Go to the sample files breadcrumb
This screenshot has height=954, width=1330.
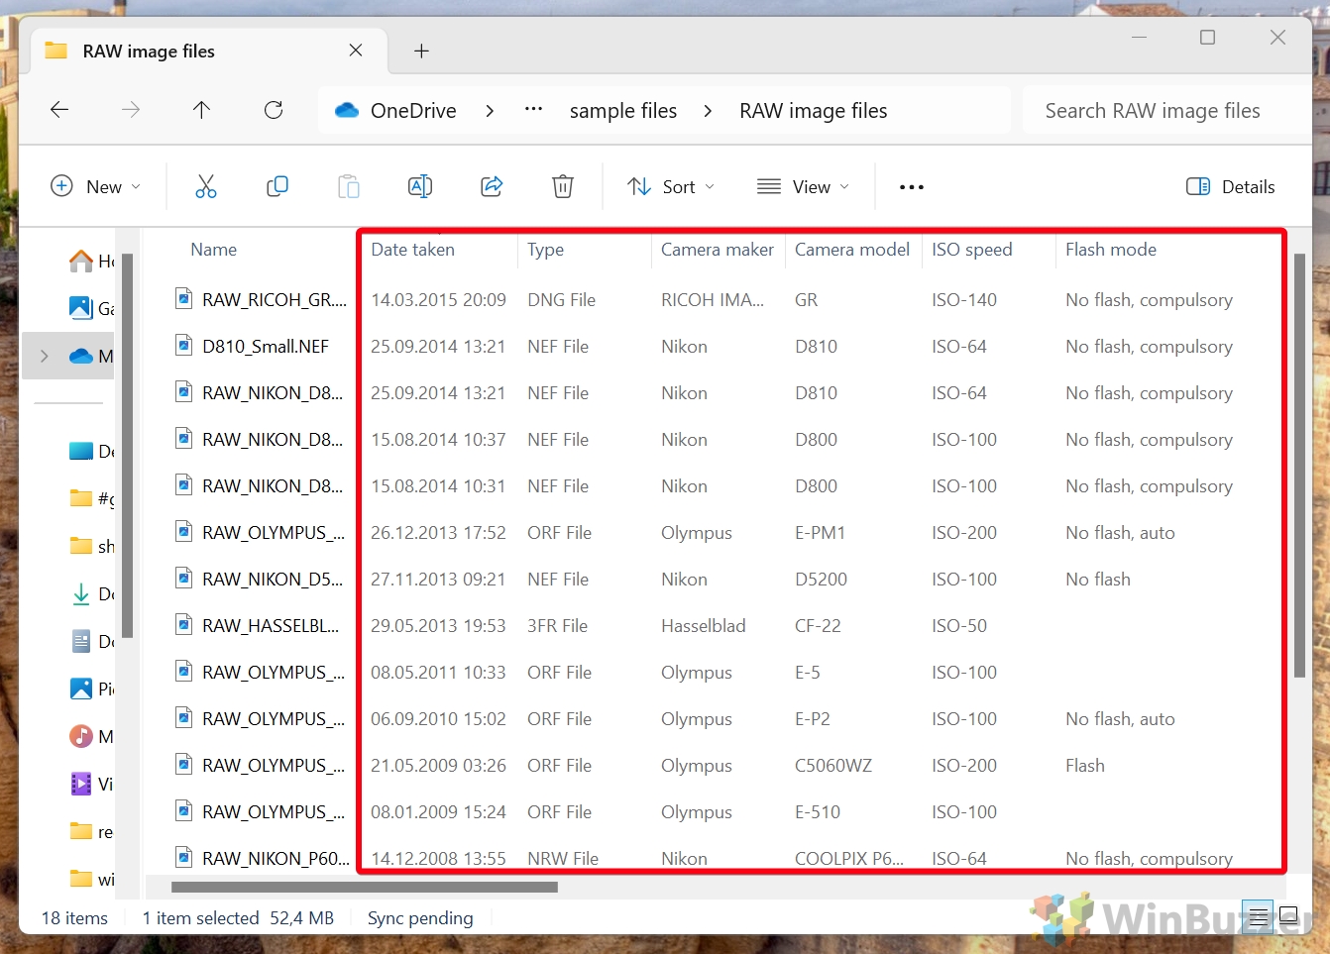623,110
